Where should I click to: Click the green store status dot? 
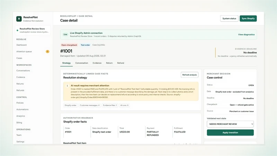click(17, 30)
